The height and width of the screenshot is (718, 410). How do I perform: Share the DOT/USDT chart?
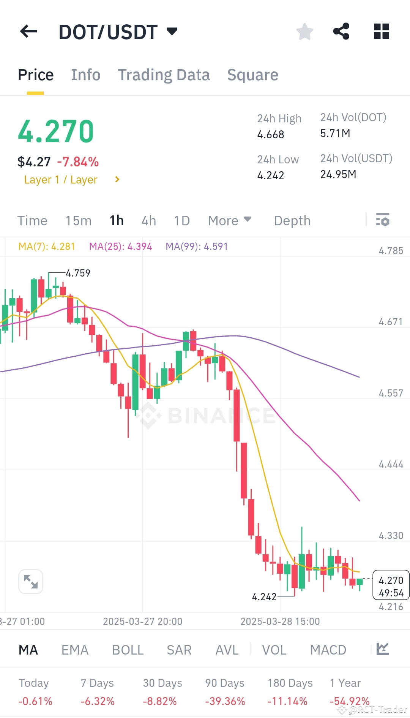pos(341,32)
